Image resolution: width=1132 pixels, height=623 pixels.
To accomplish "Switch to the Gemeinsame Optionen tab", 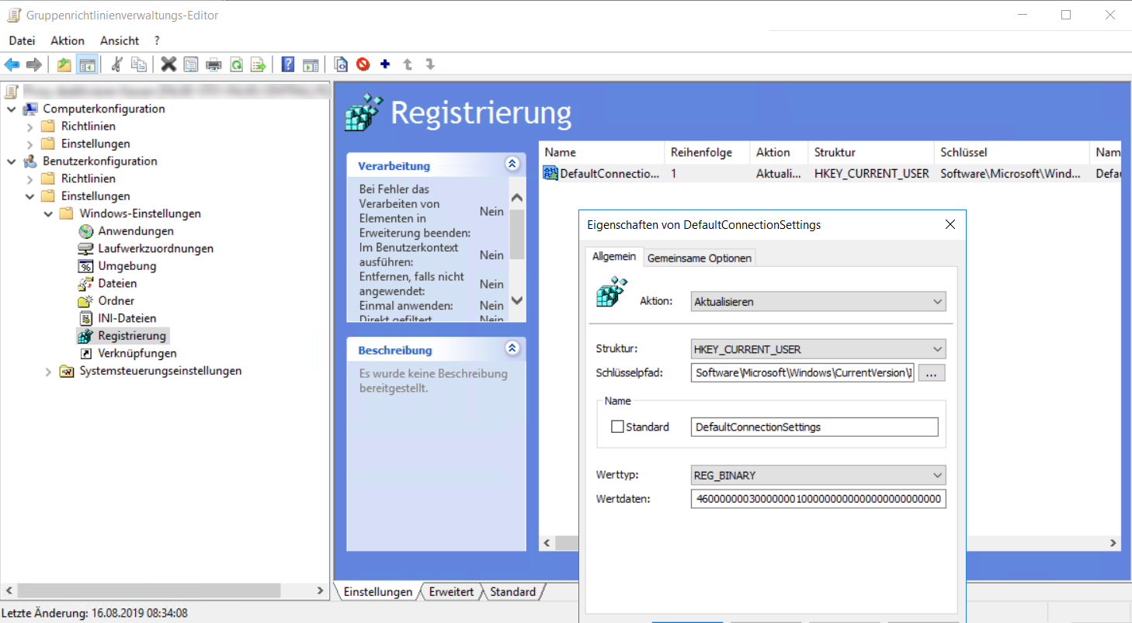I will [x=700, y=258].
